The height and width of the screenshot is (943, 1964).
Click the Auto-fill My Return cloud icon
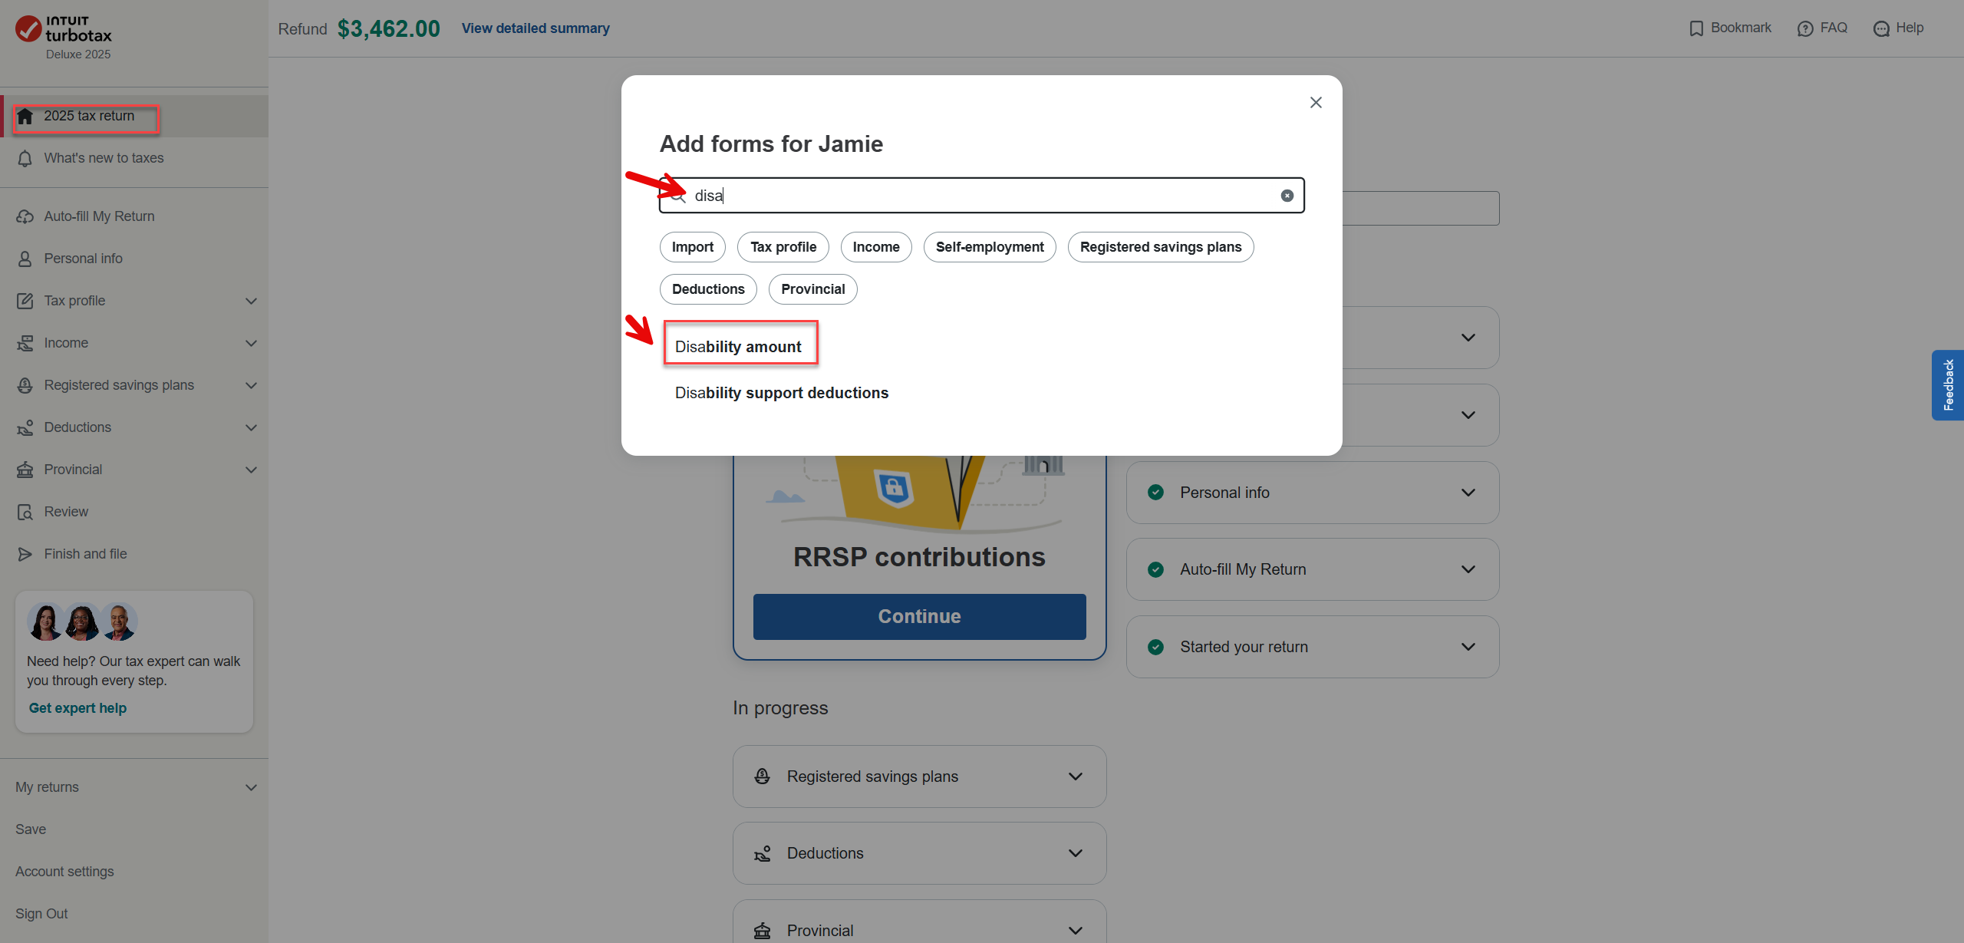point(25,216)
